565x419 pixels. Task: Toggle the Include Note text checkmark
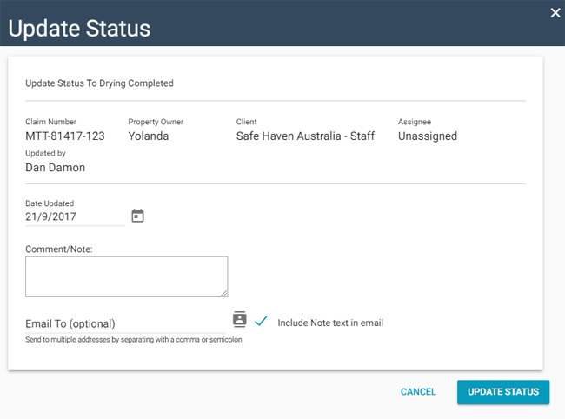click(261, 322)
